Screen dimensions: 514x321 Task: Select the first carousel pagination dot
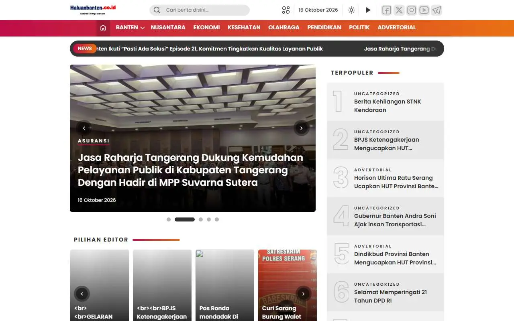point(169,219)
